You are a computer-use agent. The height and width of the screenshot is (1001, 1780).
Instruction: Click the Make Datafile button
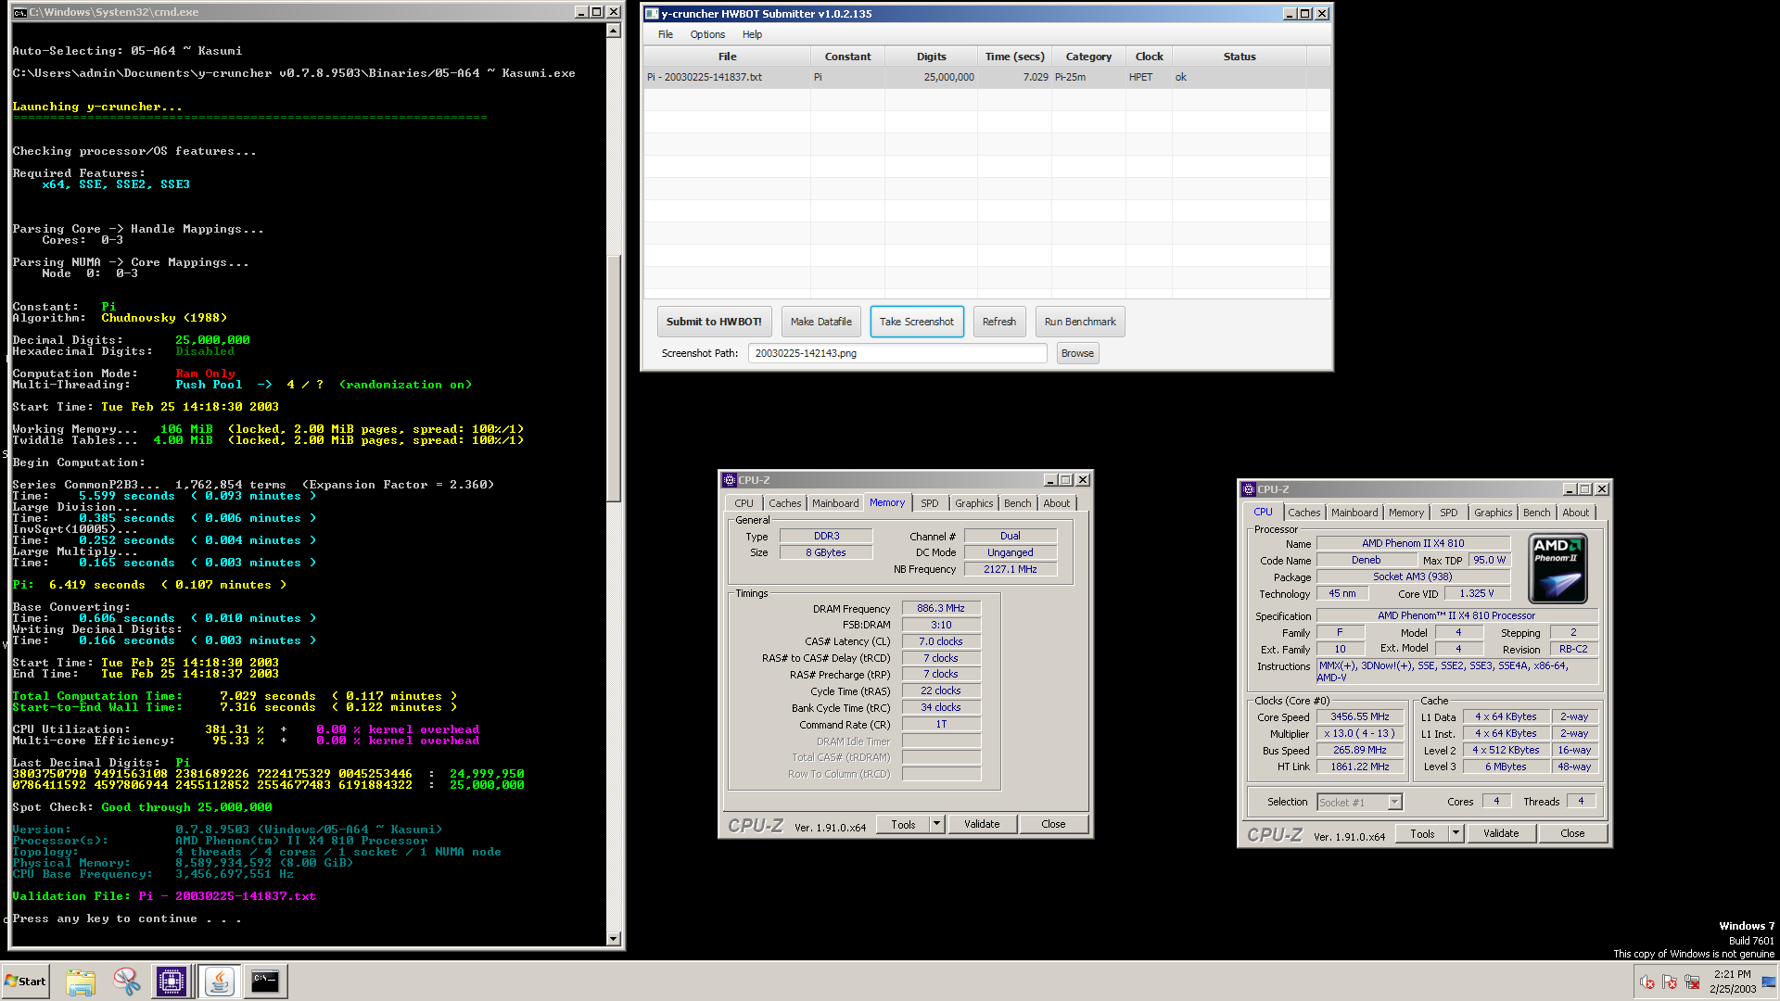click(821, 322)
